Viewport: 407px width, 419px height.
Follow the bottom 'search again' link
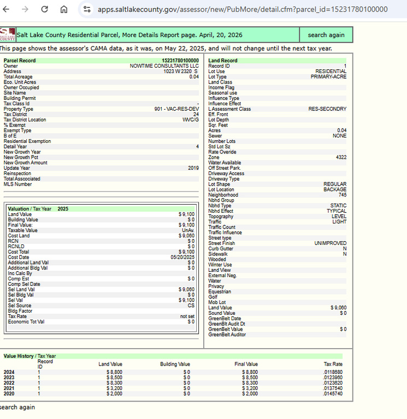point(17,407)
